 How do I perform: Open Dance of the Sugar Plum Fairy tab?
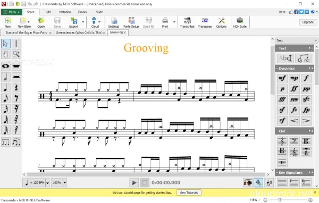tap(27, 33)
